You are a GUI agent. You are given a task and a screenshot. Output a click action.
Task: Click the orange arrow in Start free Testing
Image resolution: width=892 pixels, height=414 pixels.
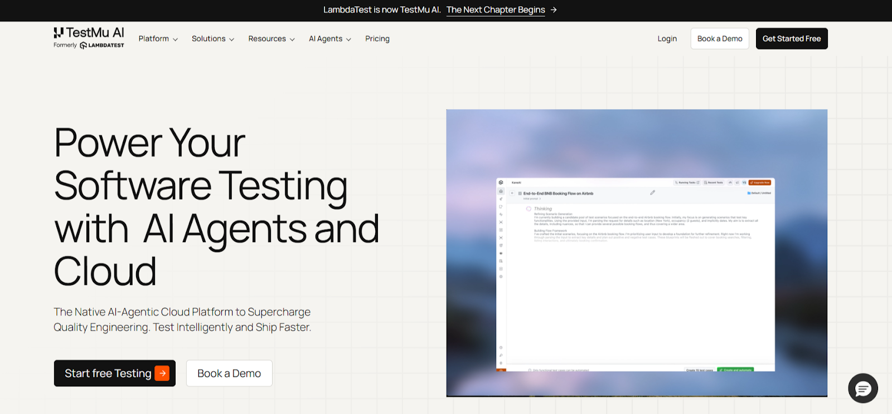pyautogui.click(x=162, y=373)
